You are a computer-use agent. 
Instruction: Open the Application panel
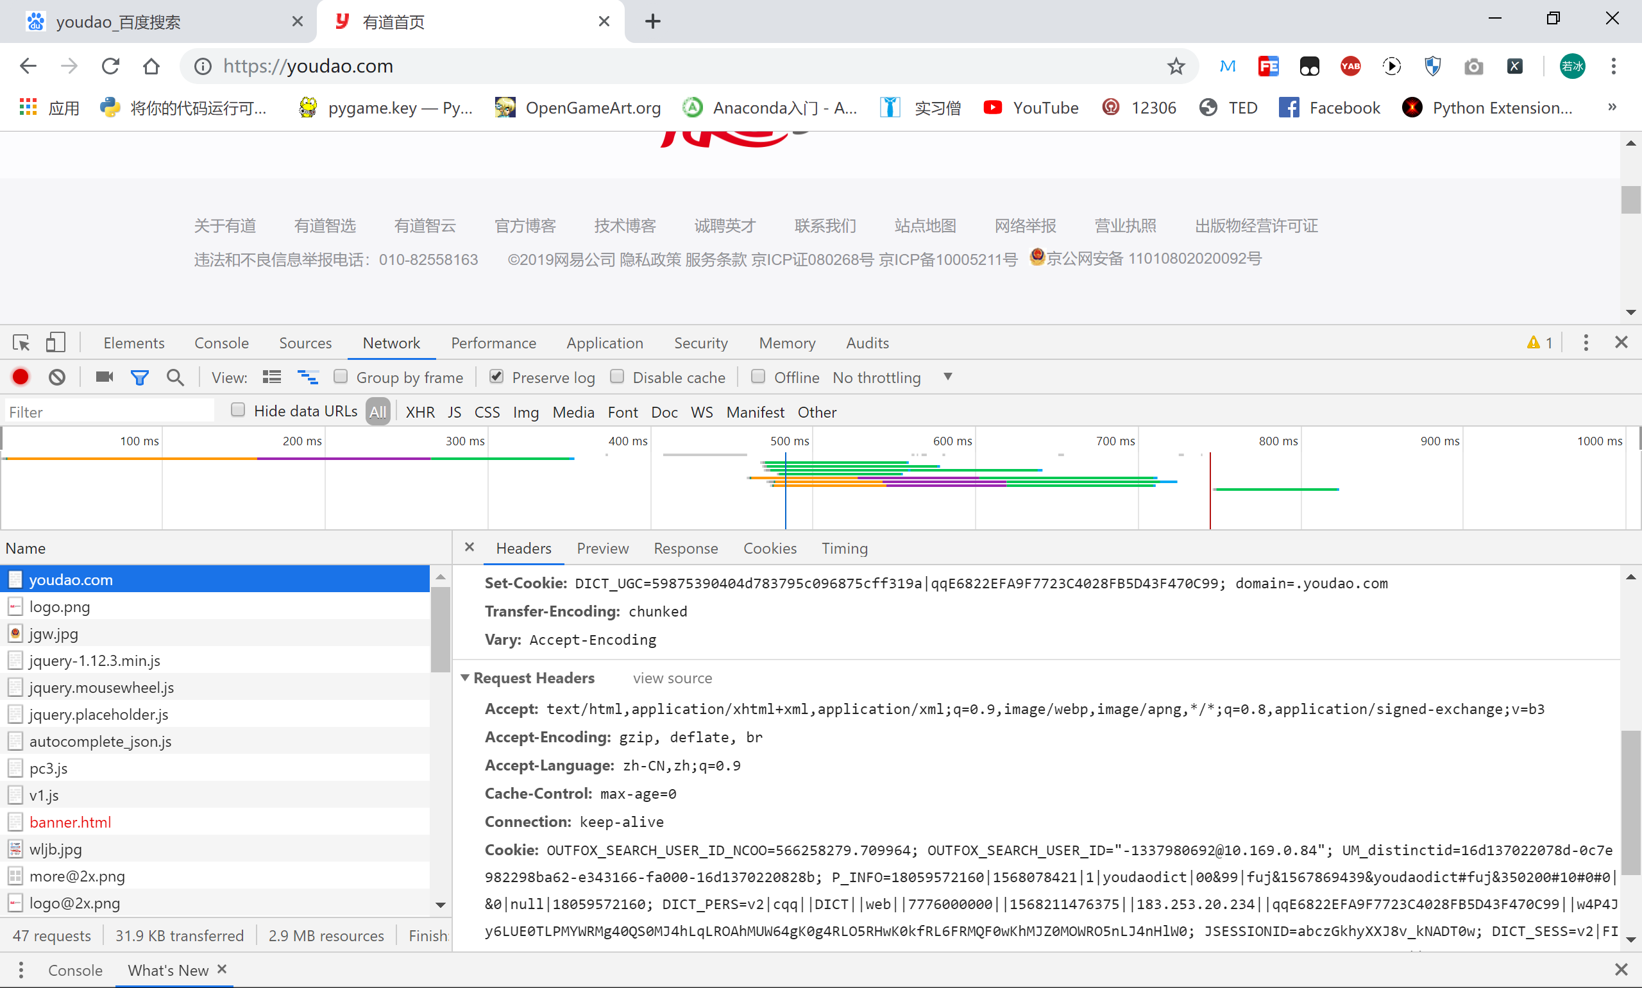tap(604, 343)
